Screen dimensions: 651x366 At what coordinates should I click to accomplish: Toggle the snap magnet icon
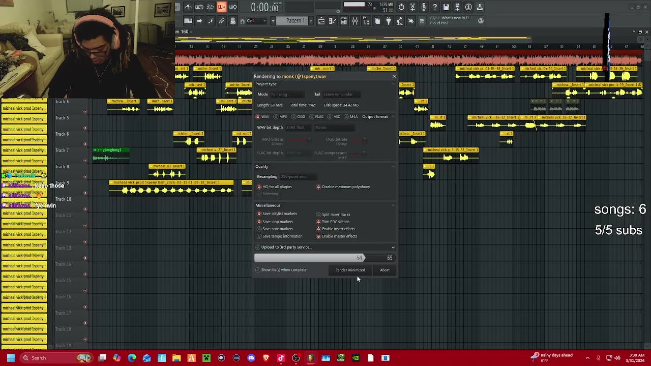click(242, 21)
